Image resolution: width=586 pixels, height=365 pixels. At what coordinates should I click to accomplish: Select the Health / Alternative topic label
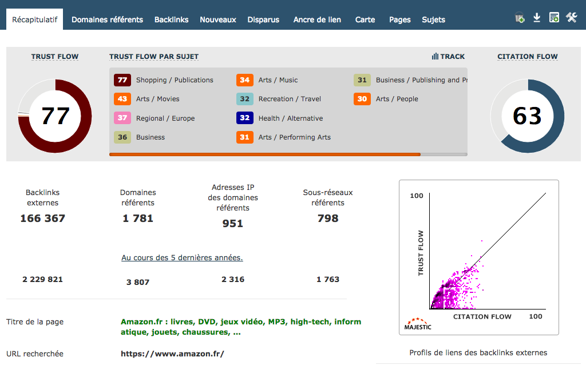coord(291,118)
